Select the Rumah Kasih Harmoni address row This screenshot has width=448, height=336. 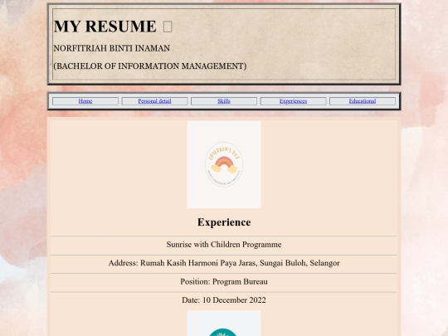pyautogui.click(x=224, y=263)
